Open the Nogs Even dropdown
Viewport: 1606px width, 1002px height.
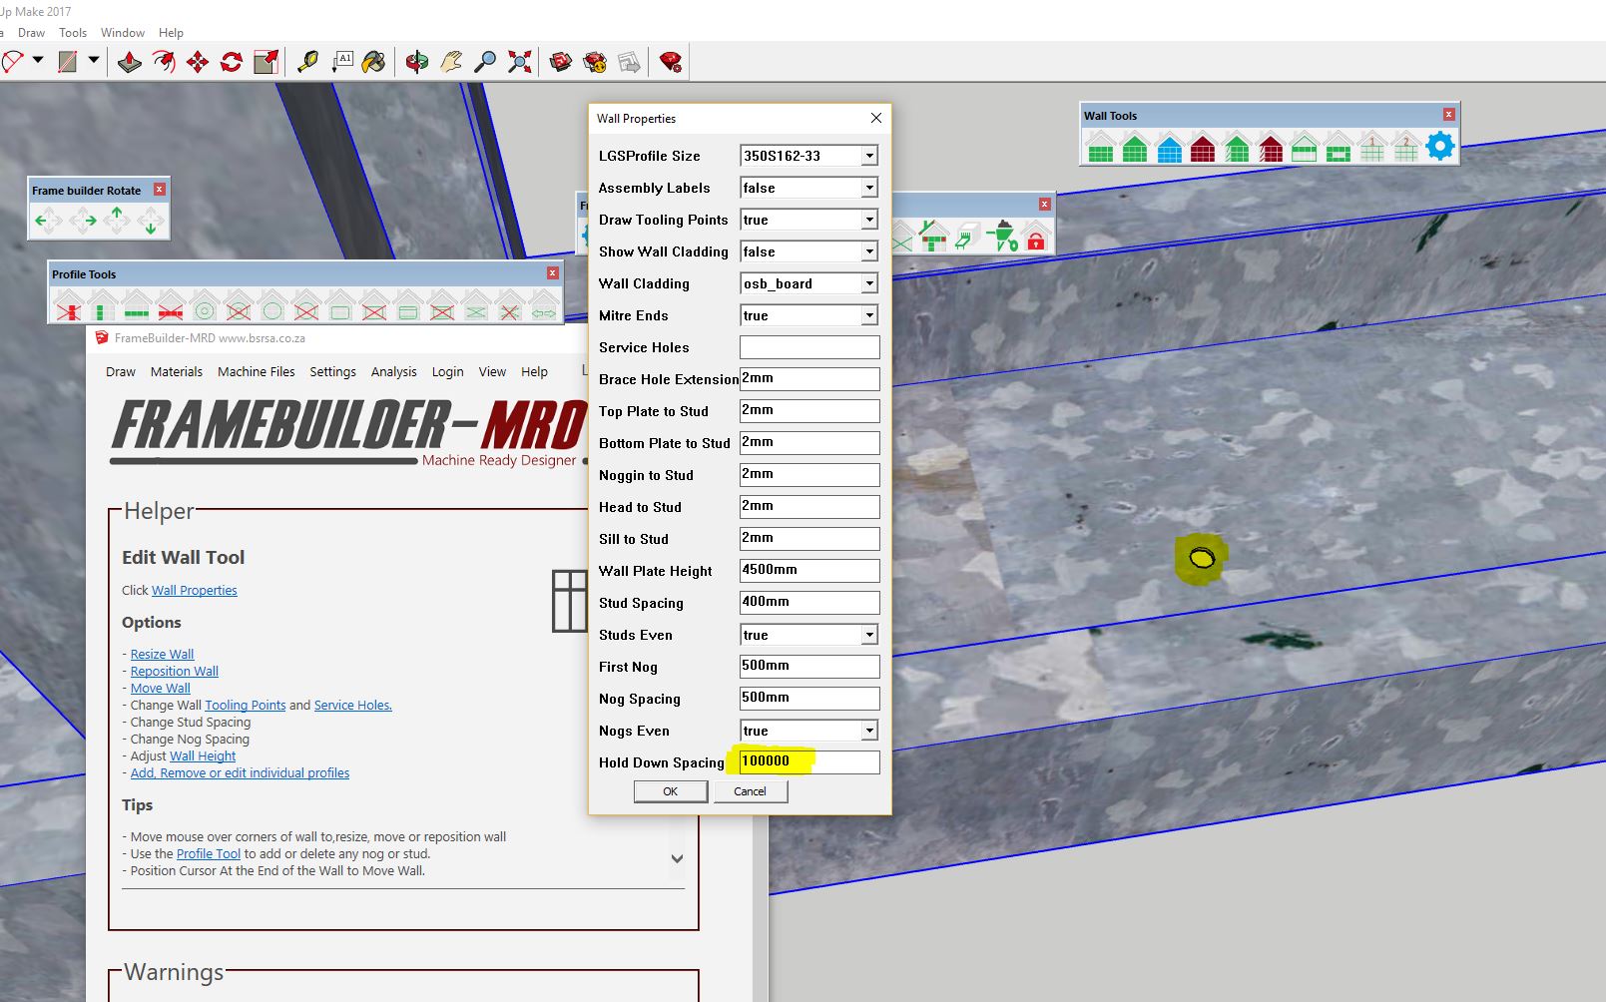869,731
